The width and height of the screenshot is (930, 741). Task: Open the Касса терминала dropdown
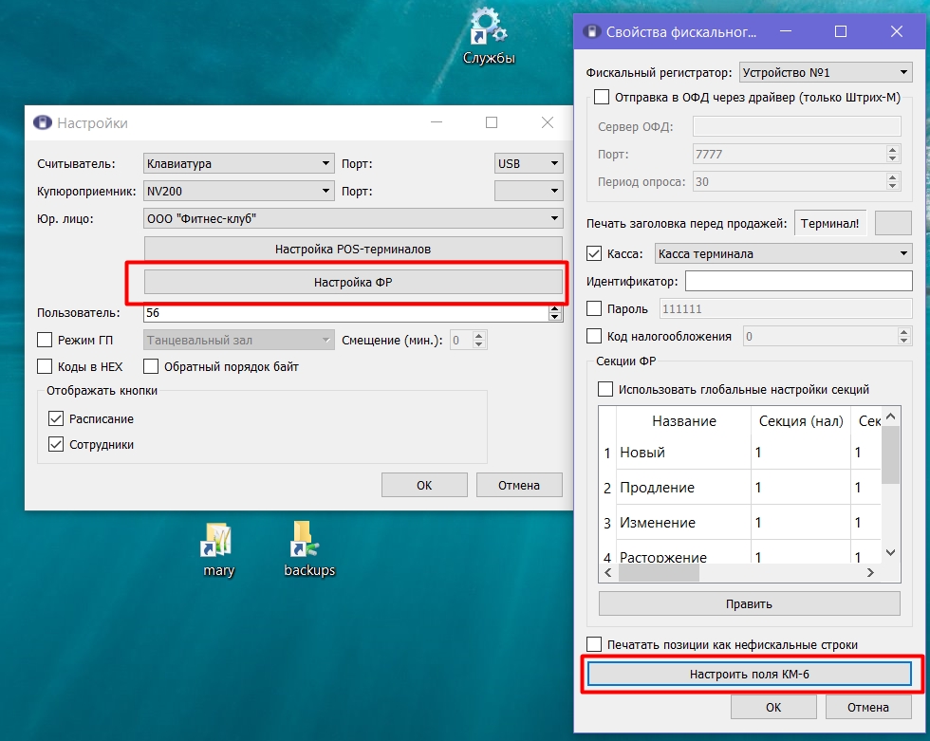[x=783, y=253]
